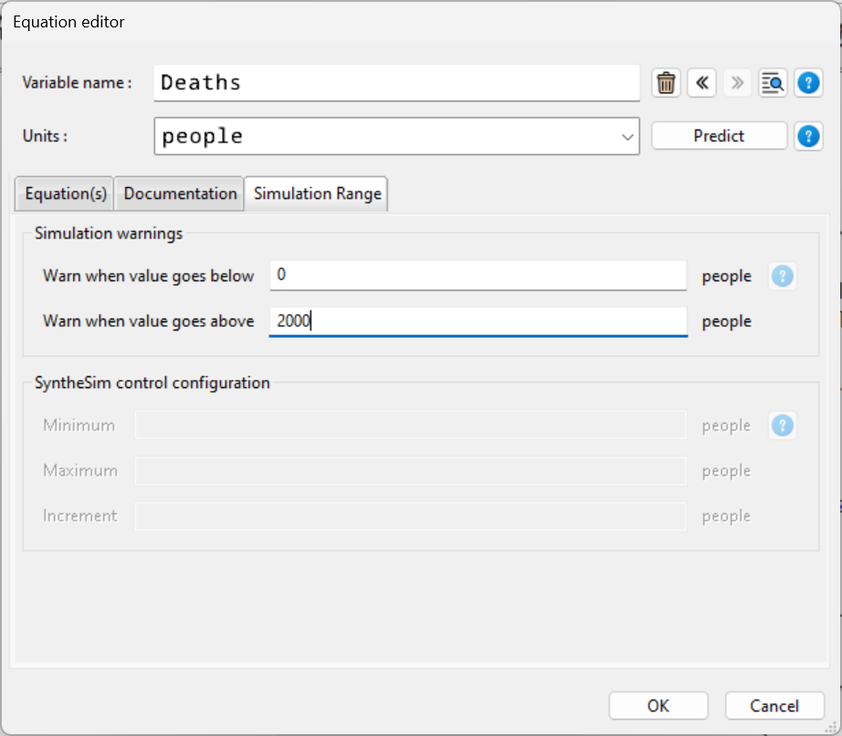
Task: Confirm changes with the OK button
Action: tap(658, 706)
